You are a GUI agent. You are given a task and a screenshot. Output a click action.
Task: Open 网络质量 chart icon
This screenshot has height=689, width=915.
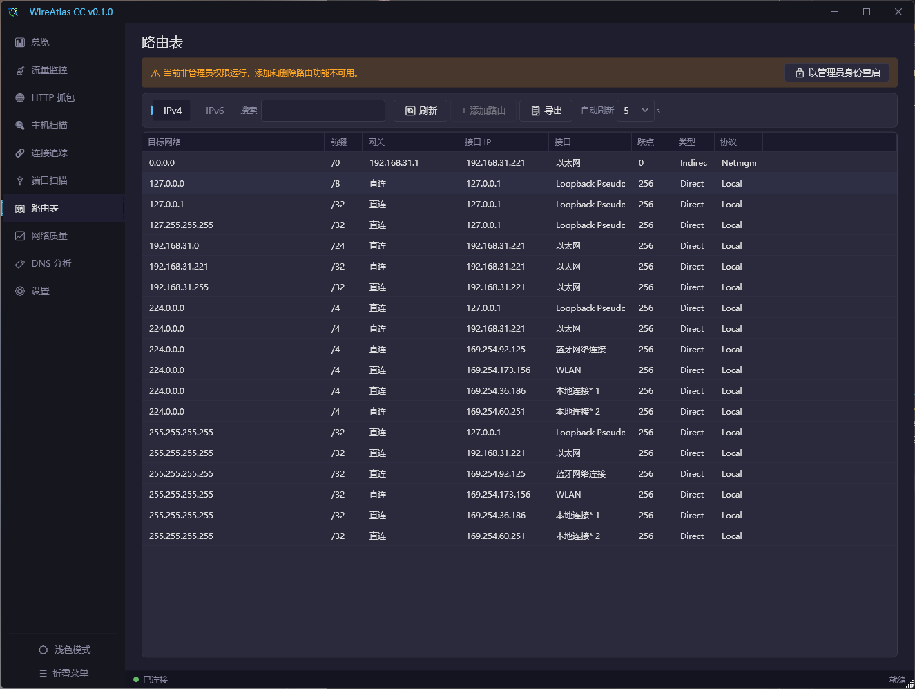pyautogui.click(x=20, y=236)
